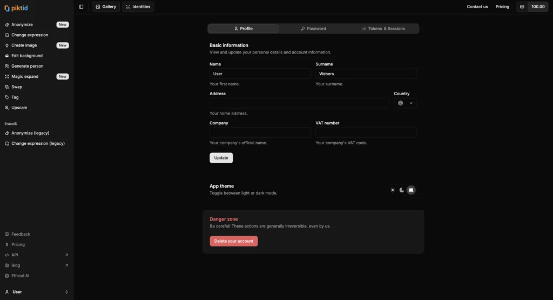Open the Identities tab

(x=138, y=6)
